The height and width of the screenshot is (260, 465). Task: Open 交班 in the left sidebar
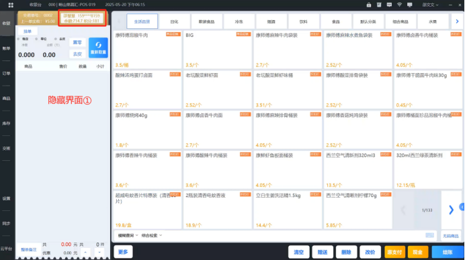tap(7, 149)
